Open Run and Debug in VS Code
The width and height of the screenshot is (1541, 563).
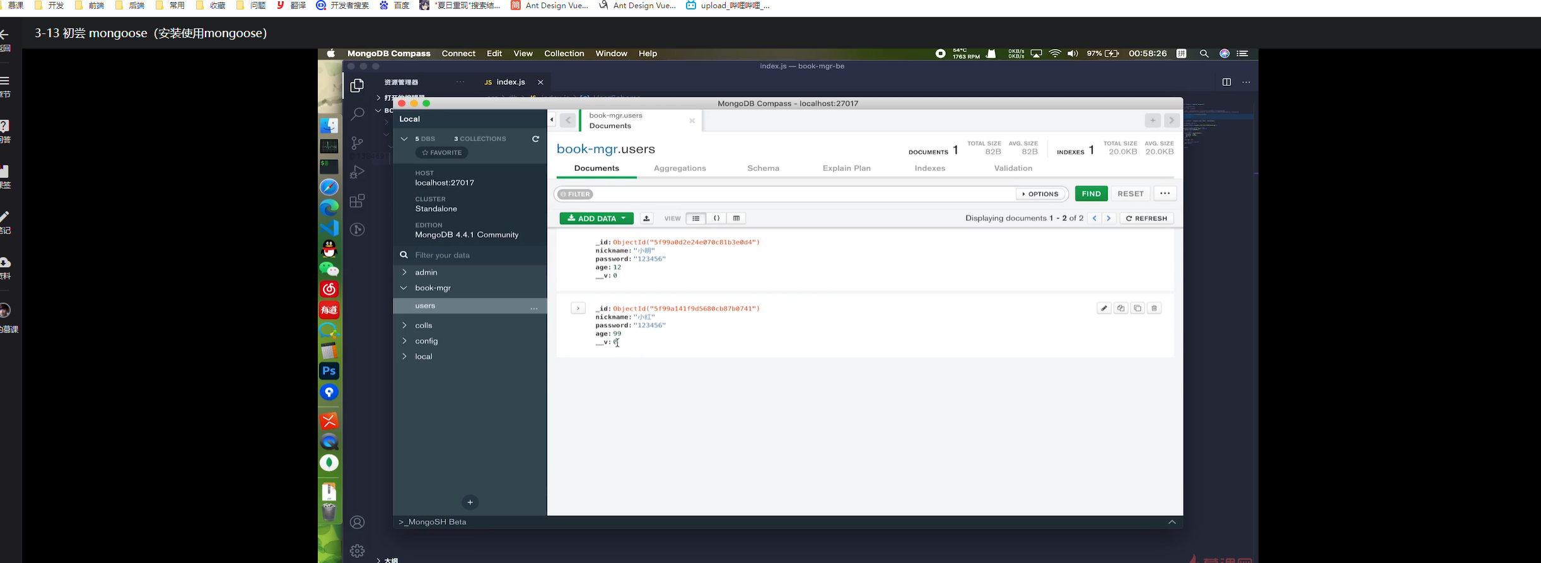(358, 171)
